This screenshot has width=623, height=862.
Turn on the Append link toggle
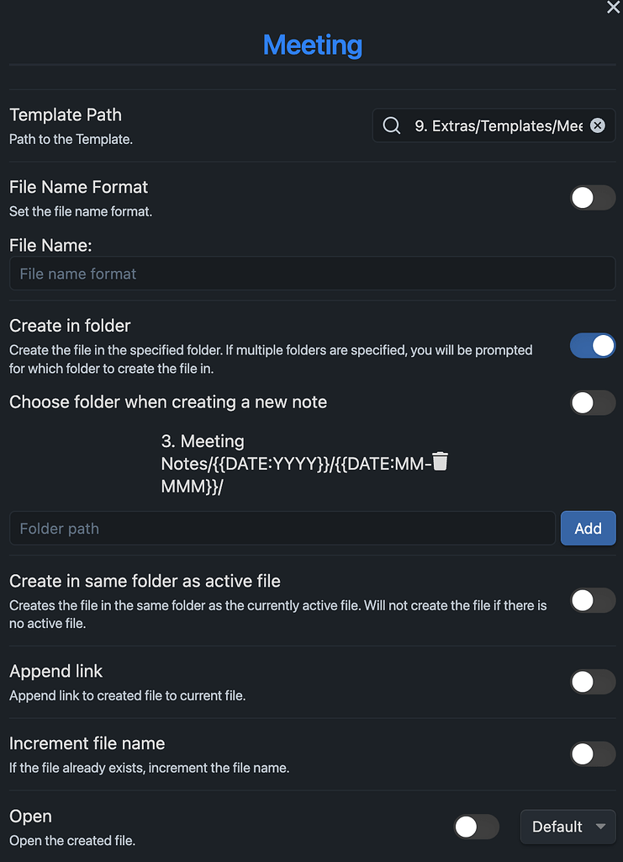pyautogui.click(x=593, y=682)
